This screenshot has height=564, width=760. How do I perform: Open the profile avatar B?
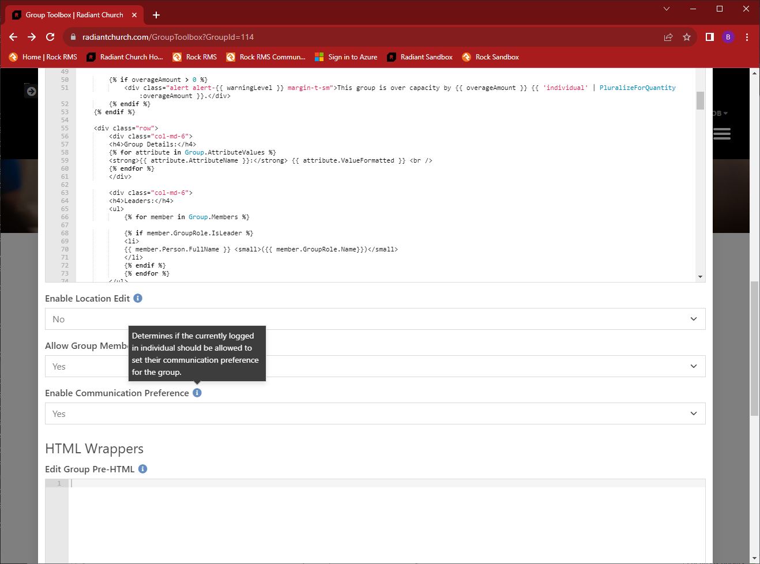click(728, 37)
